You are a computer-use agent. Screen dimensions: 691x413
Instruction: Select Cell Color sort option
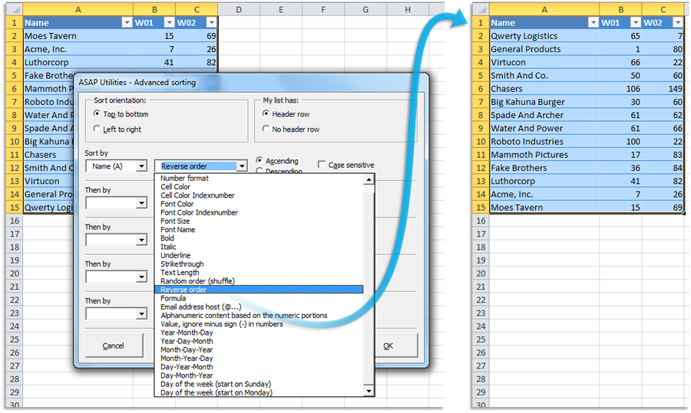259,186
